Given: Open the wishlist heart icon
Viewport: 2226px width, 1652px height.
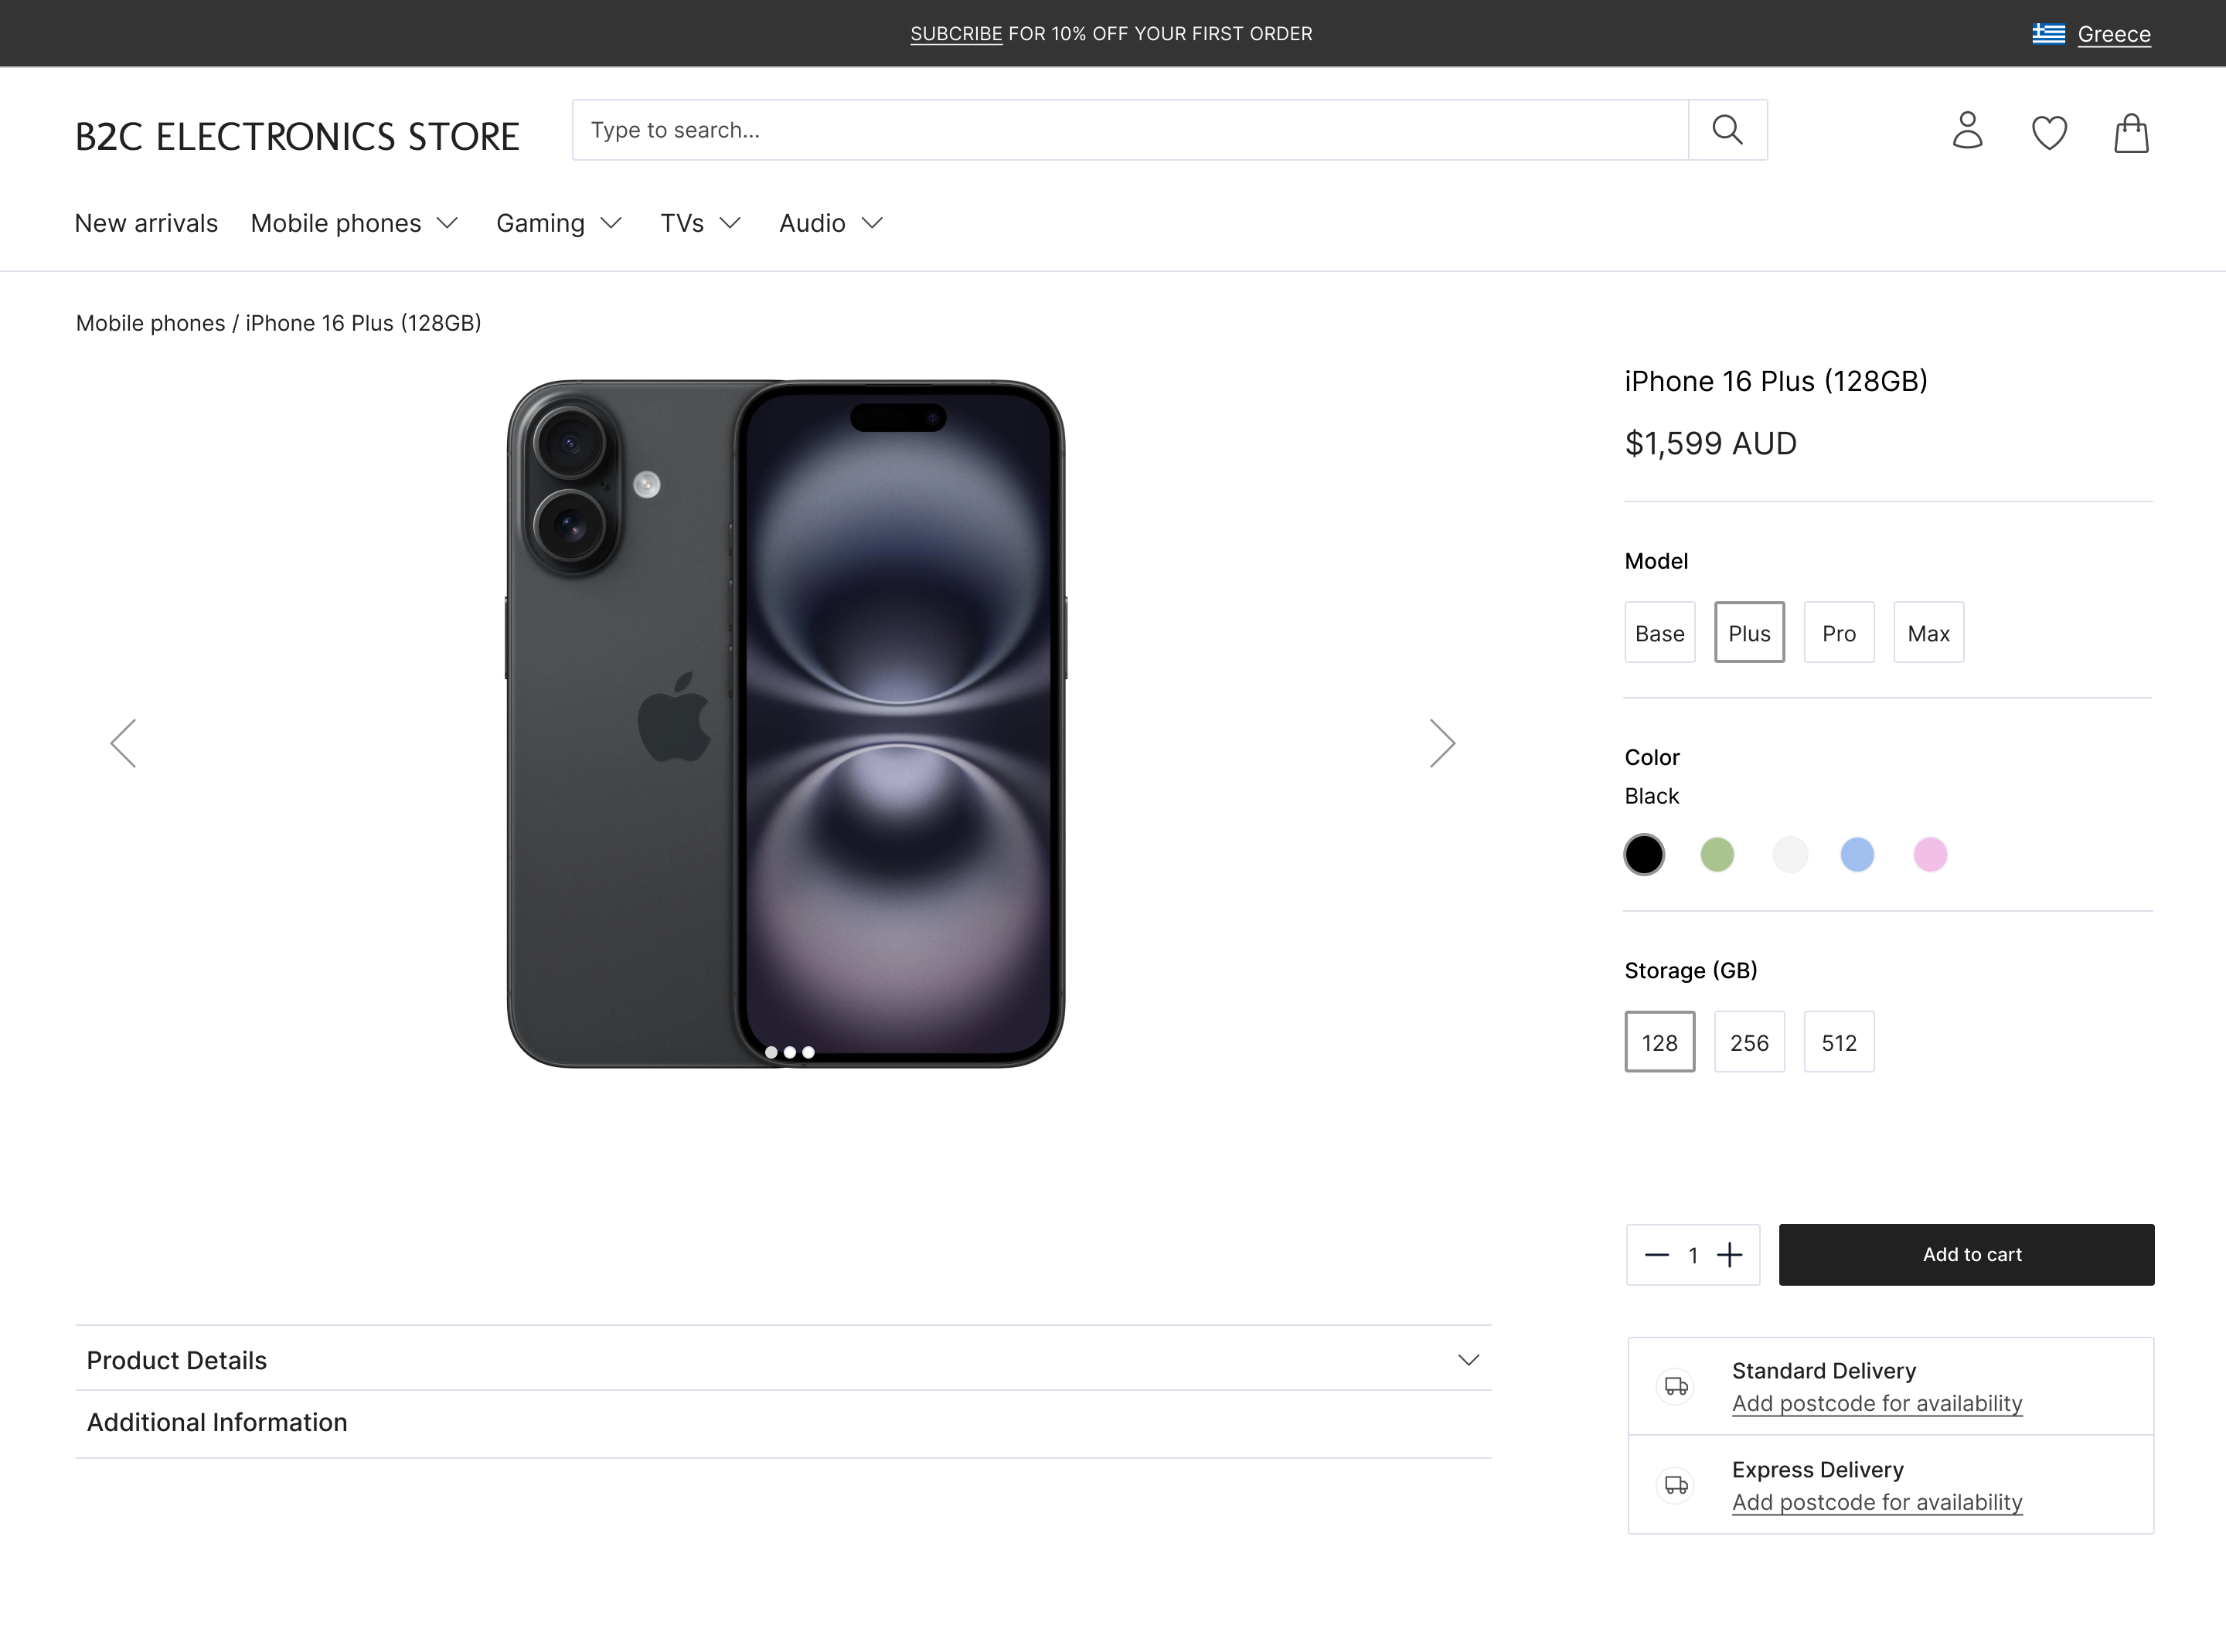Looking at the screenshot, I should (2049, 132).
